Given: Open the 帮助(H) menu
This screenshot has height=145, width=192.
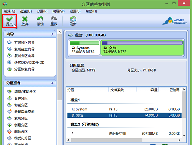Looking at the screenshot, I should tap(91, 11).
